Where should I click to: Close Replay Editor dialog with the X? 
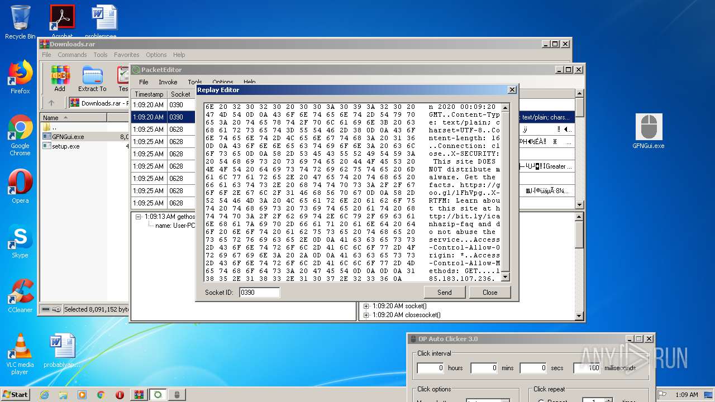pos(512,89)
